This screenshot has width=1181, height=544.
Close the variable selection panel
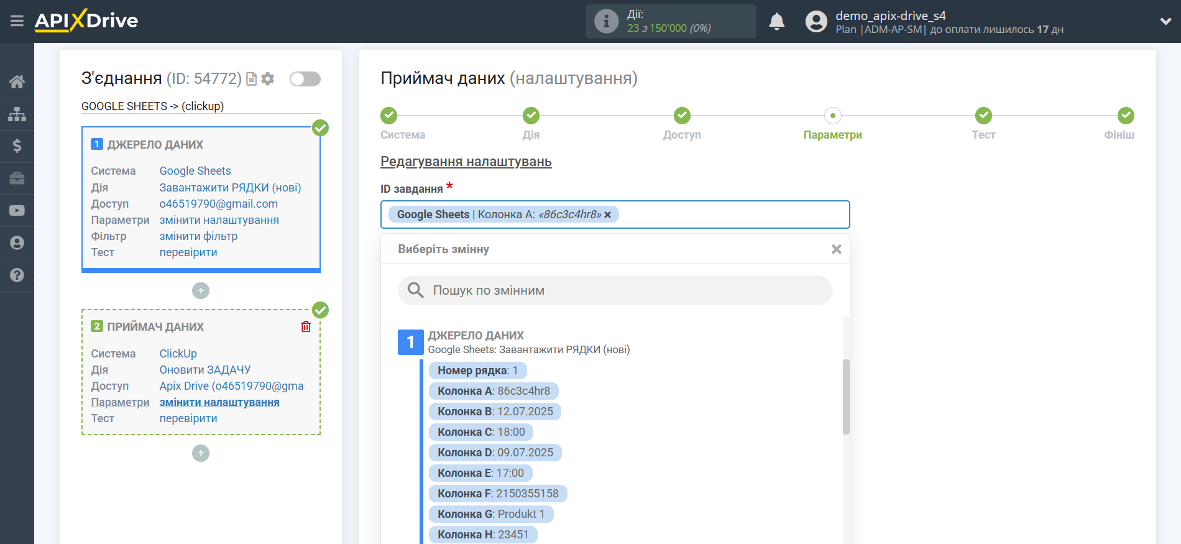(x=837, y=249)
